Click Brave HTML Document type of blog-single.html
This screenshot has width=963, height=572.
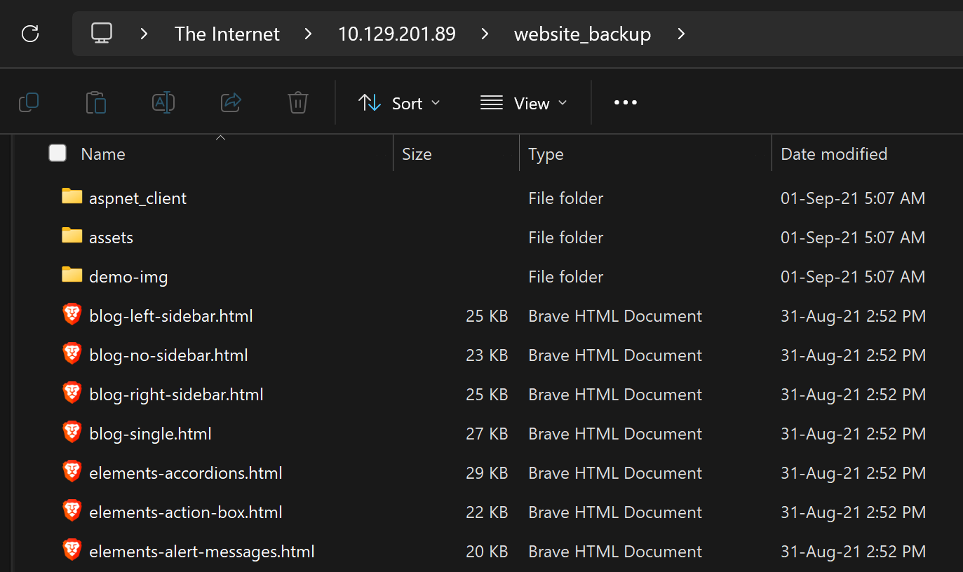pos(615,434)
